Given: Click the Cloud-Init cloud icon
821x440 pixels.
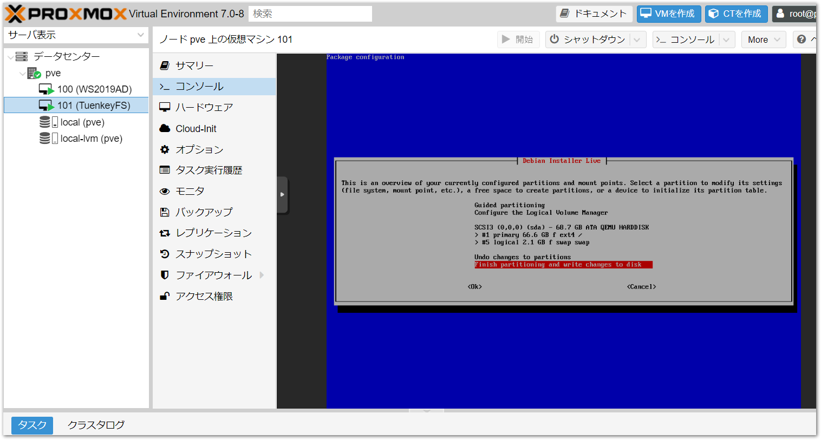Looking at the screenshot, I should pos(165,128).
